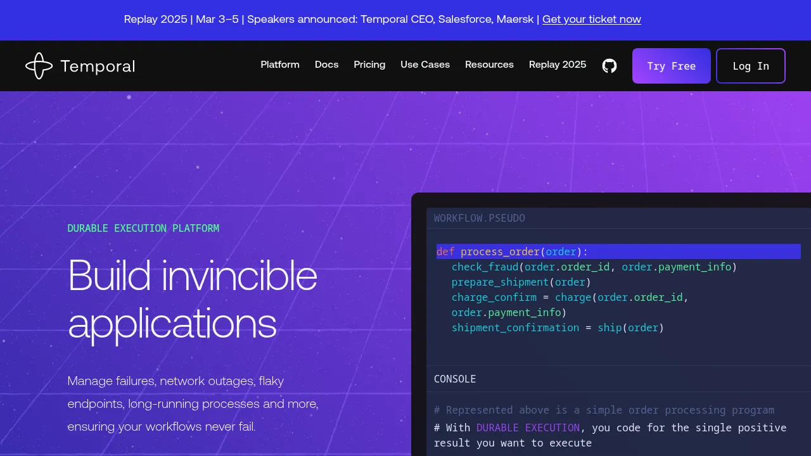Open the Resources menu
Screen dimensions: 811x456
point(489,65)
